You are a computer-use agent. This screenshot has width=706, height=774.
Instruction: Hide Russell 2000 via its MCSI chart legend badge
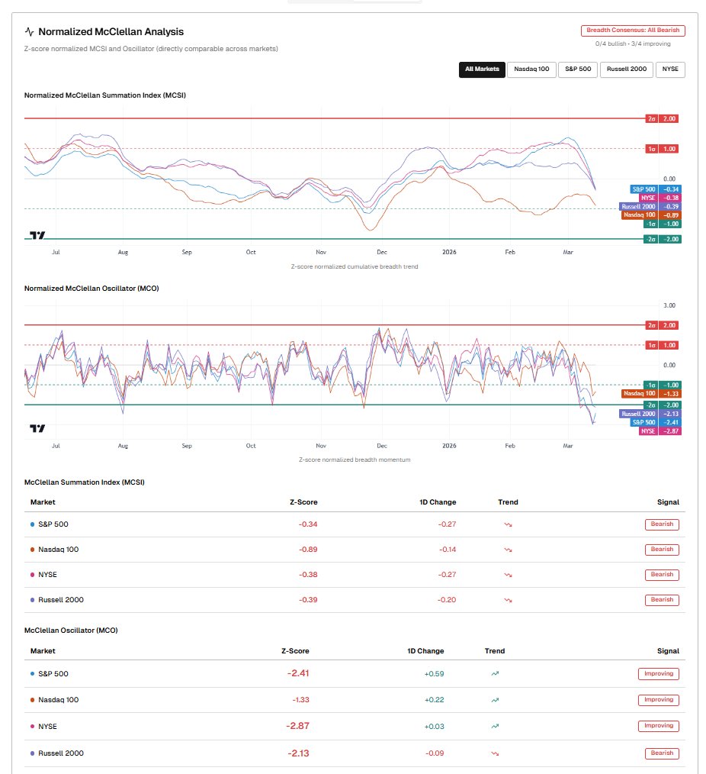639,206
